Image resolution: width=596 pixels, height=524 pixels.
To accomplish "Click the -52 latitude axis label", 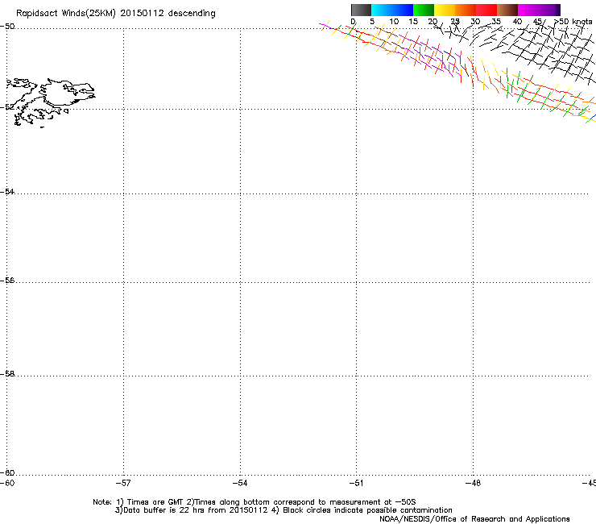I will click(x=7, y=107).
